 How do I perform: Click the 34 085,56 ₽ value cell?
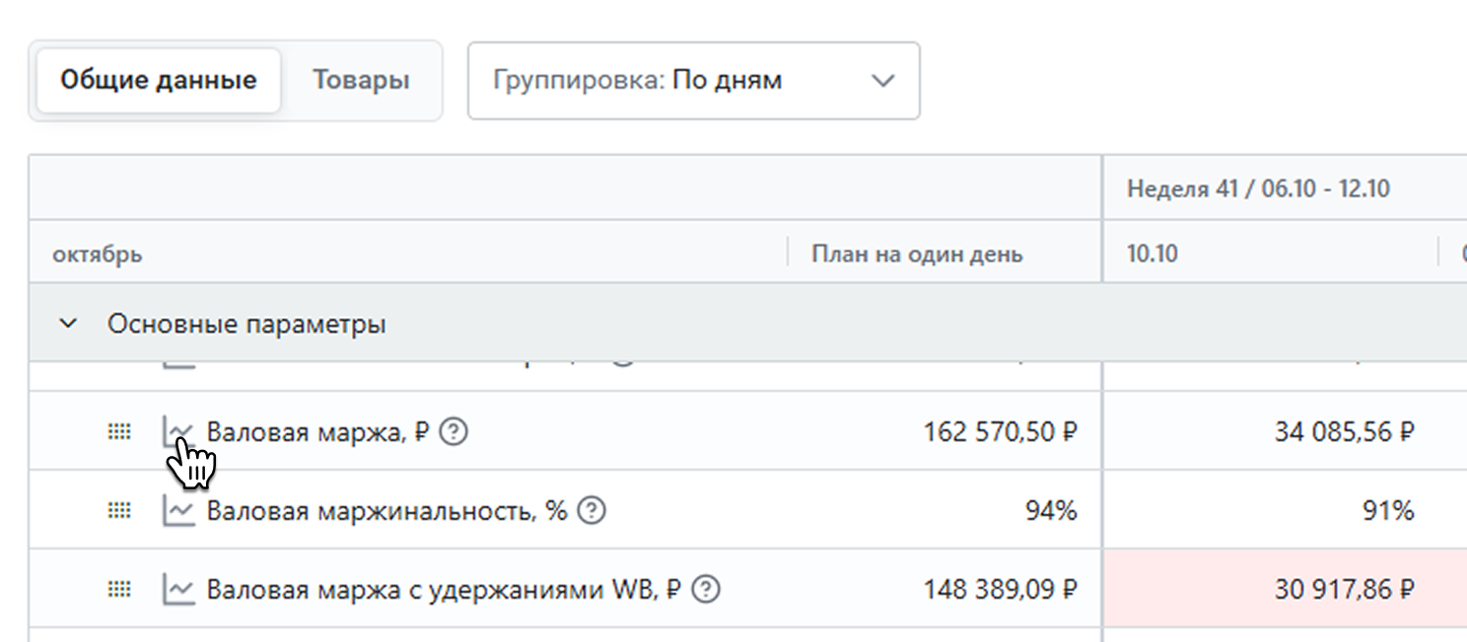(x=1345, y=431)
